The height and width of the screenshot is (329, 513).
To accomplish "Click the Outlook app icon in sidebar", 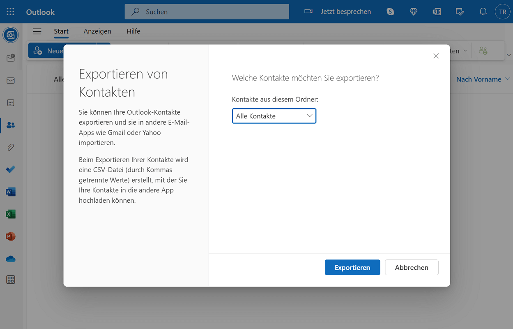I will (x=11, y=35).
